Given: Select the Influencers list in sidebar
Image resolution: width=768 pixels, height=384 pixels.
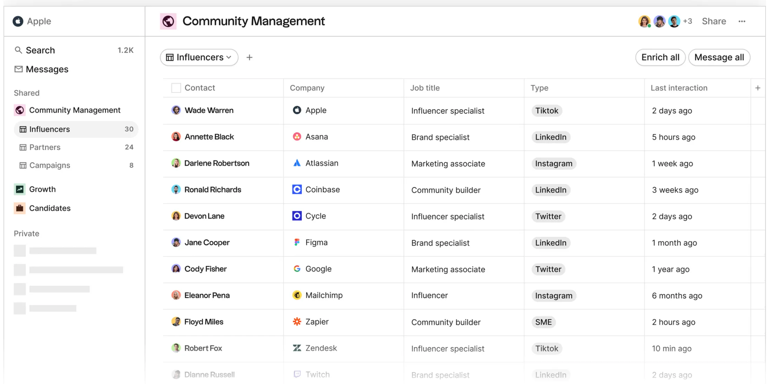Looking at the screenshot, I should click(76, 129).
